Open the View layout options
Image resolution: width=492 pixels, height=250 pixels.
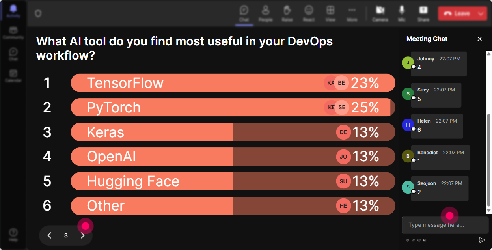click(330, 13)
